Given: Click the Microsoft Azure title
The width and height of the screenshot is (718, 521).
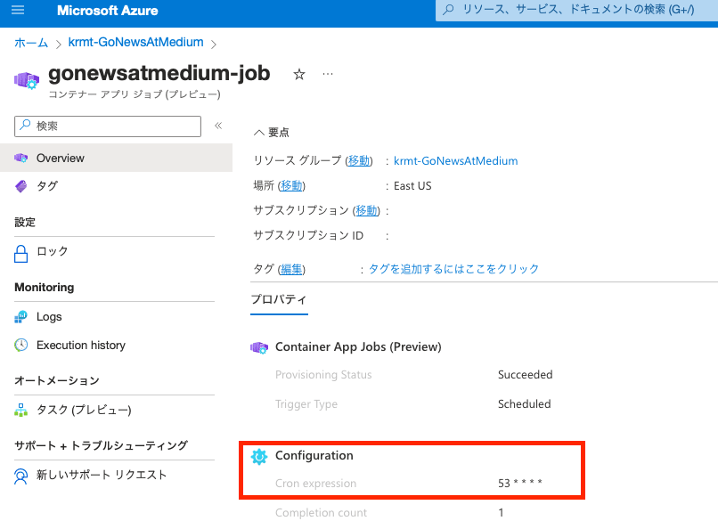Looking at the screenshot, I should (108, 11).
